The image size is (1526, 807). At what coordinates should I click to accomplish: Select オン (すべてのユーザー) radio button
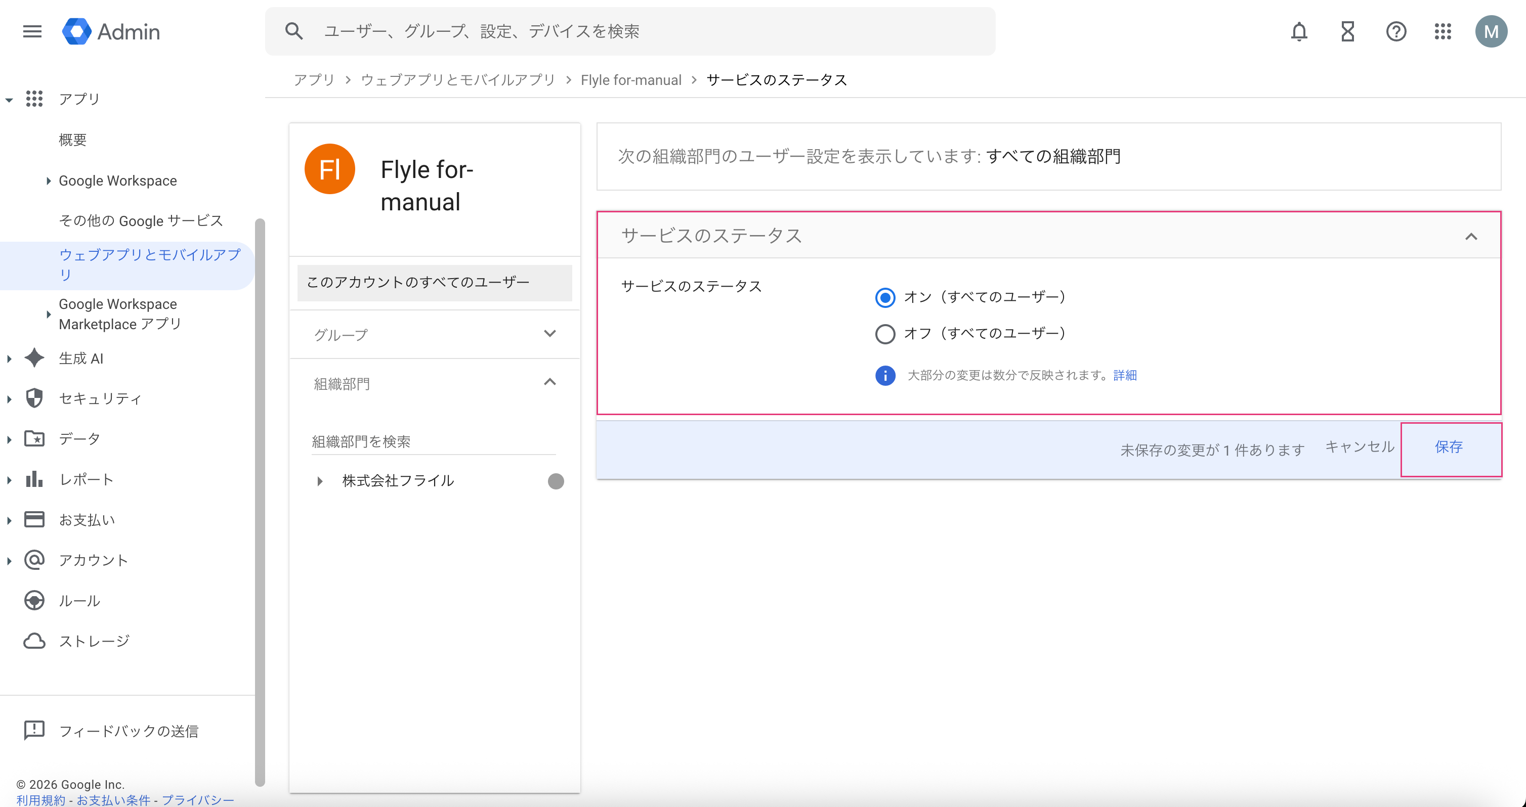885,297
